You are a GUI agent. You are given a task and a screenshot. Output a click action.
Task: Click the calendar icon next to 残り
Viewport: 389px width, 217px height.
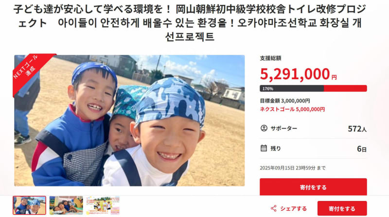(x=264, y=148)
